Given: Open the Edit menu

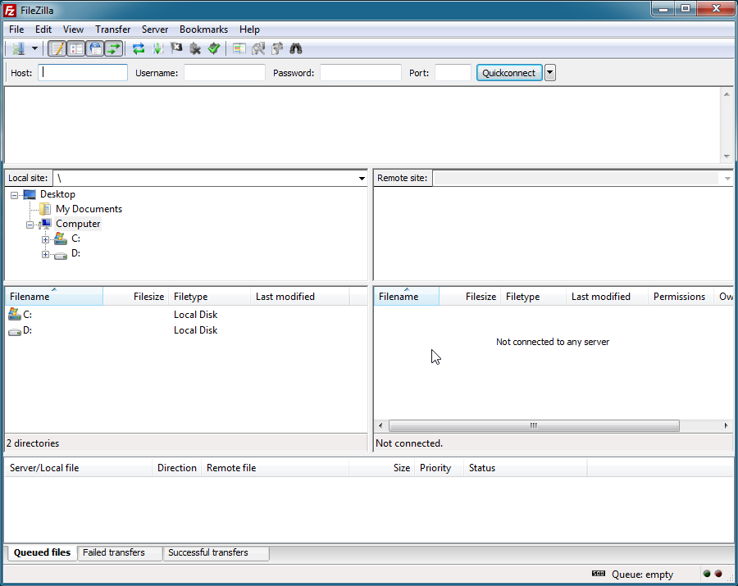Looking at the screenshot, I should pyautogui.click(x=43, y=30).
